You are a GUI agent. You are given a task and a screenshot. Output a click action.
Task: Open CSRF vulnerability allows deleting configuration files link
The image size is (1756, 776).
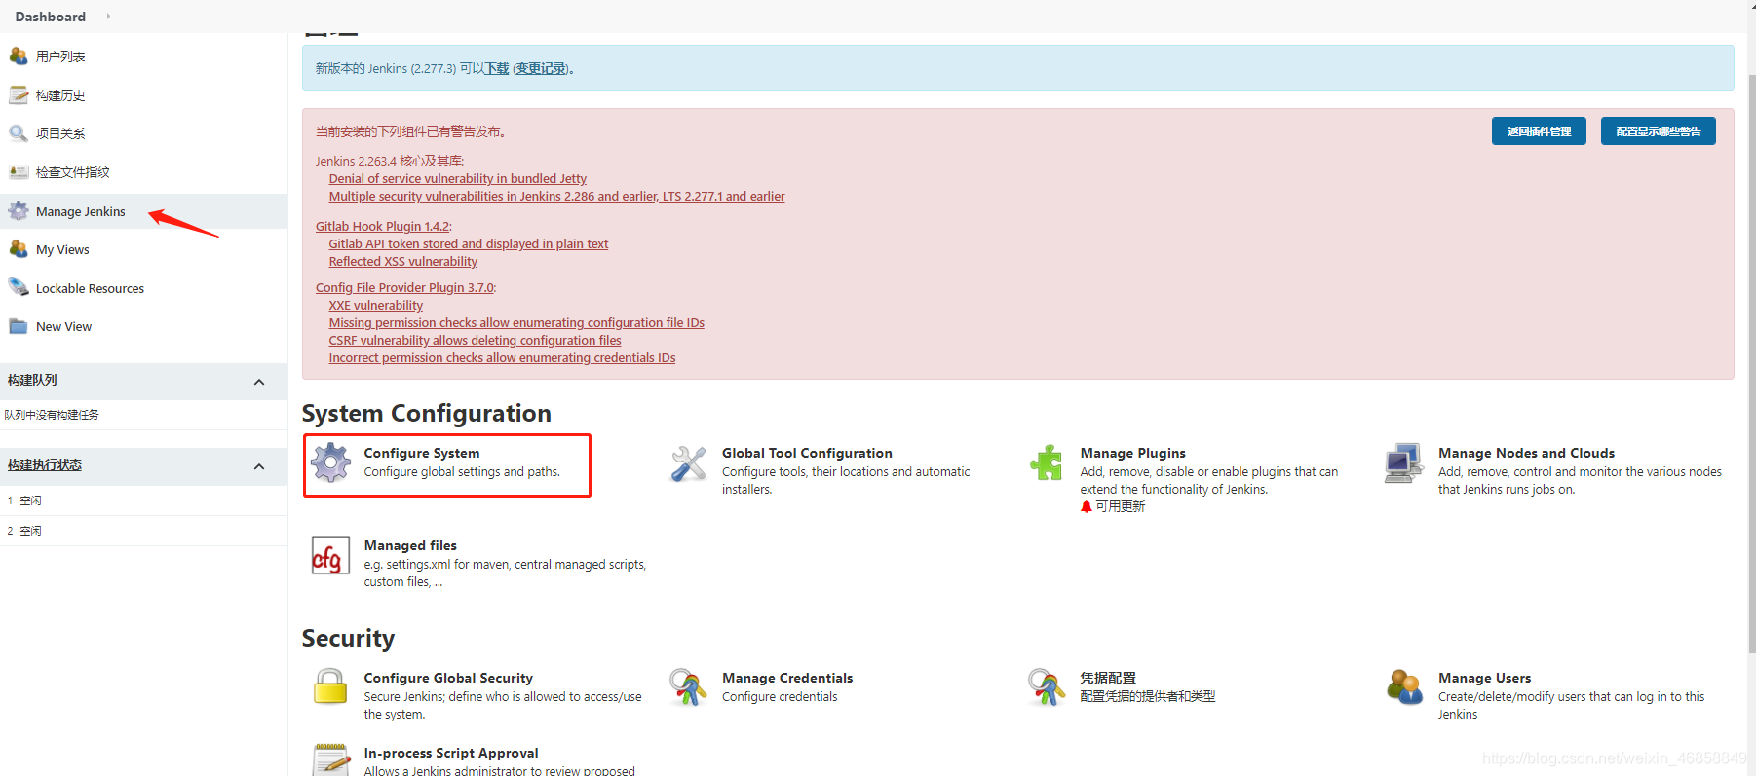point(475,340)
